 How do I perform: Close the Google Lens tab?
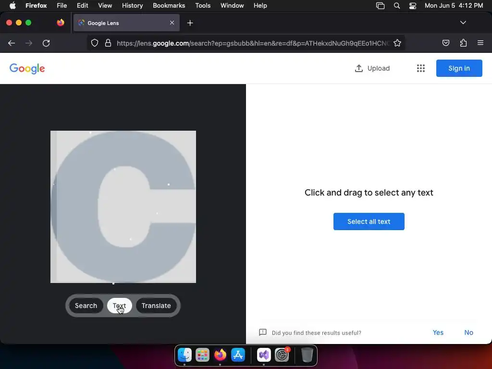tap(172, 23)
